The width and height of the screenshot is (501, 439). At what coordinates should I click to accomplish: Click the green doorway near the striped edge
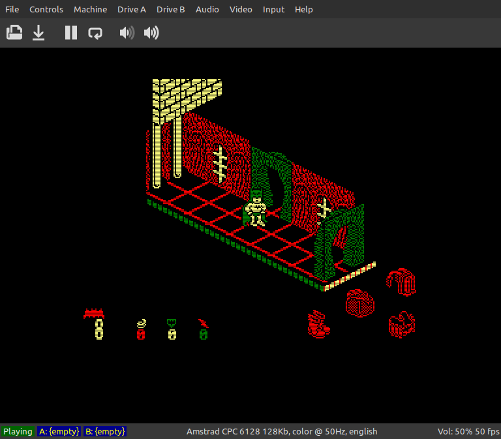point(339,243)
